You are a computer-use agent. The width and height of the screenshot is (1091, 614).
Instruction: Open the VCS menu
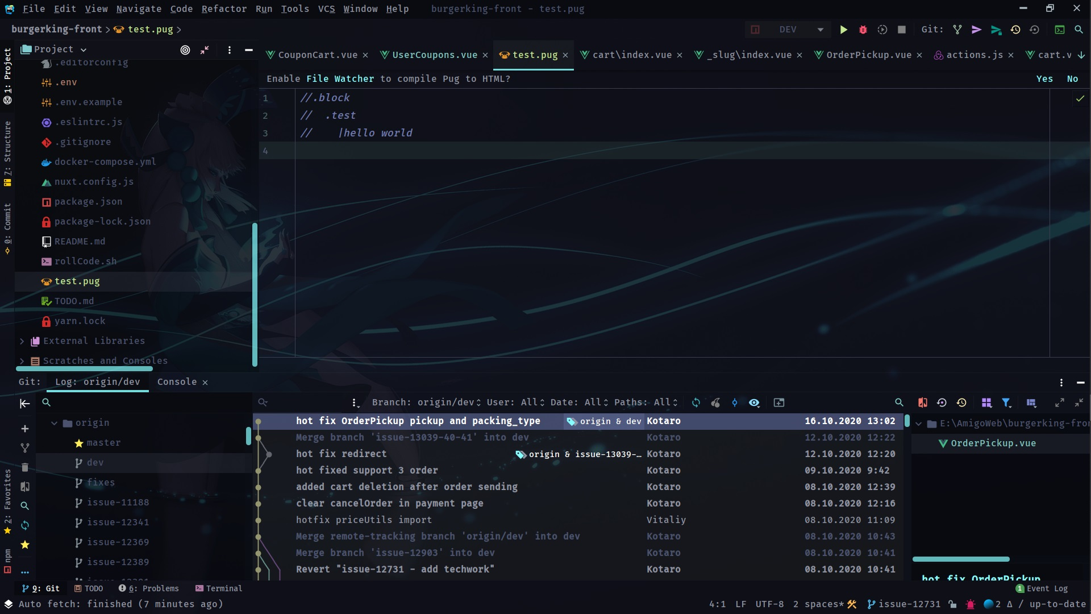click(x=326, y=9)
